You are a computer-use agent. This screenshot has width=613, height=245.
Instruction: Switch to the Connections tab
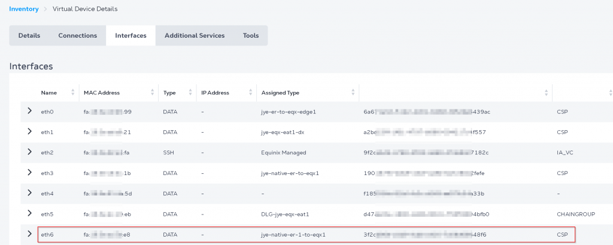point(77,36)
